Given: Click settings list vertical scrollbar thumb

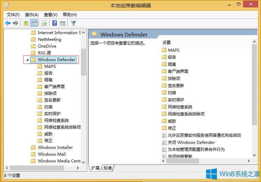Looking at the screenshot, I should [254, 85].
